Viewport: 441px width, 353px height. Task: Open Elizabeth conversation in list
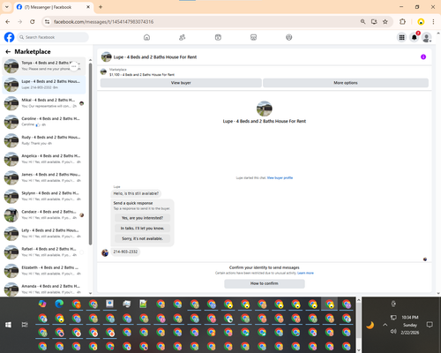tap(44, 271)
